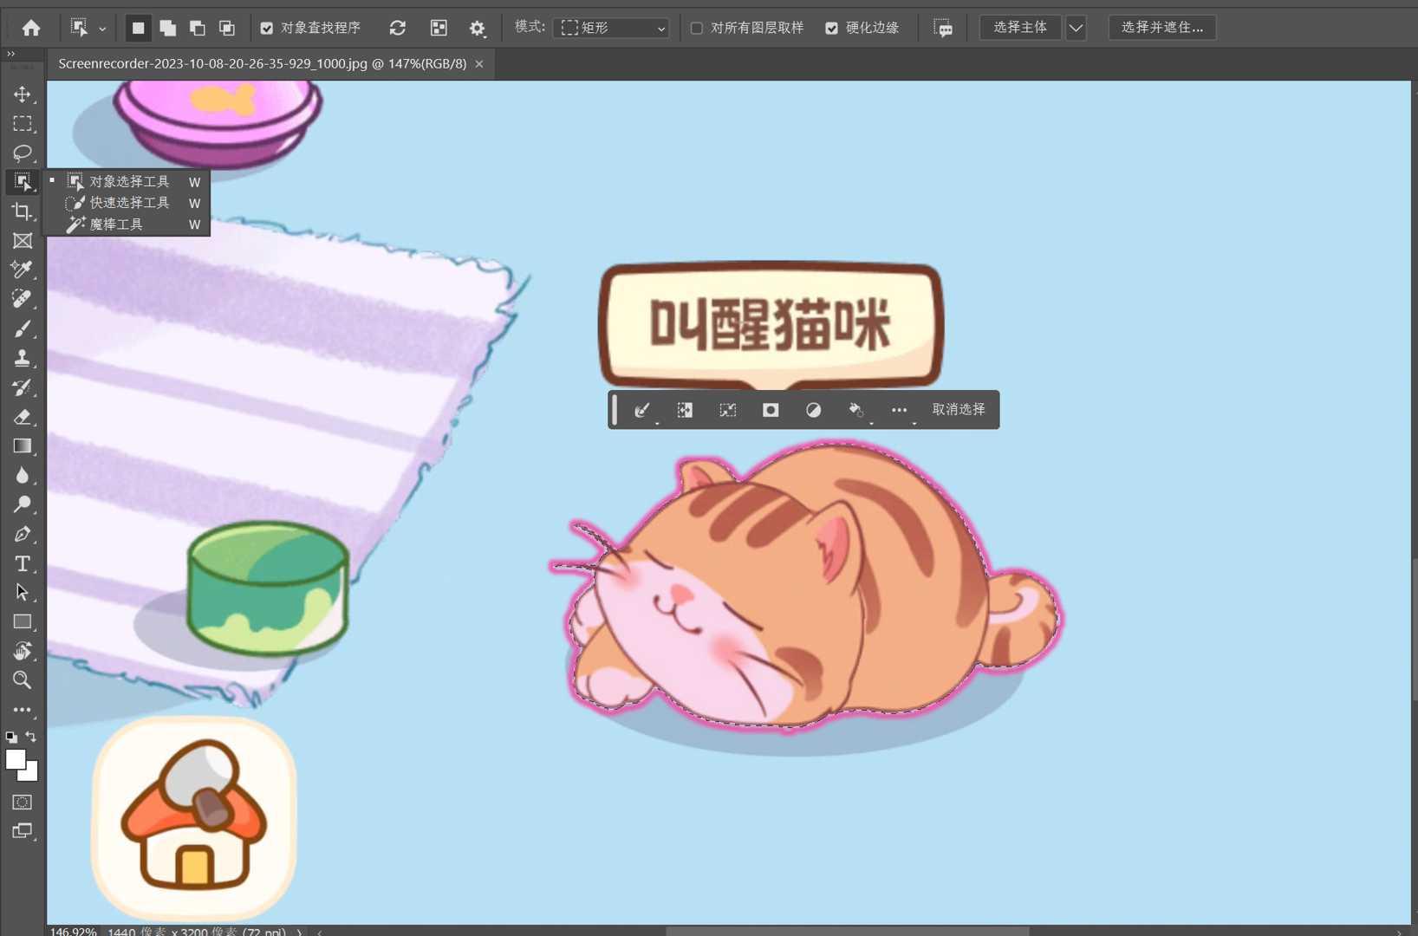Click the 选择并遮住 button

click(1161, 28)
